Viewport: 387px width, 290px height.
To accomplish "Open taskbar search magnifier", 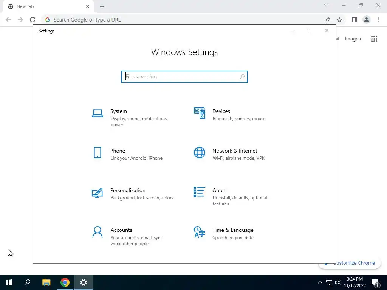I will click(27, 282).
